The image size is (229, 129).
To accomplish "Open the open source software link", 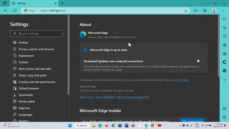I will (177, 80).
